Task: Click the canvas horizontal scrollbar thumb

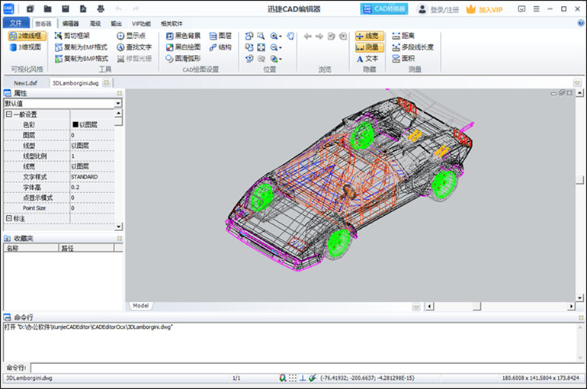Action: pos(476,307)
